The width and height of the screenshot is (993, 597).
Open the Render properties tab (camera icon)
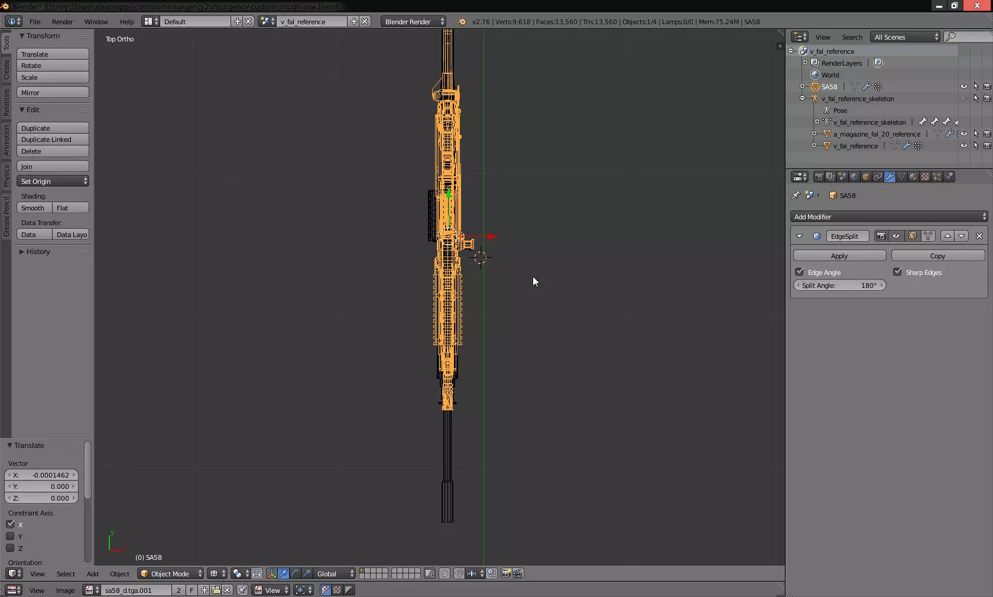coord(819,177)
